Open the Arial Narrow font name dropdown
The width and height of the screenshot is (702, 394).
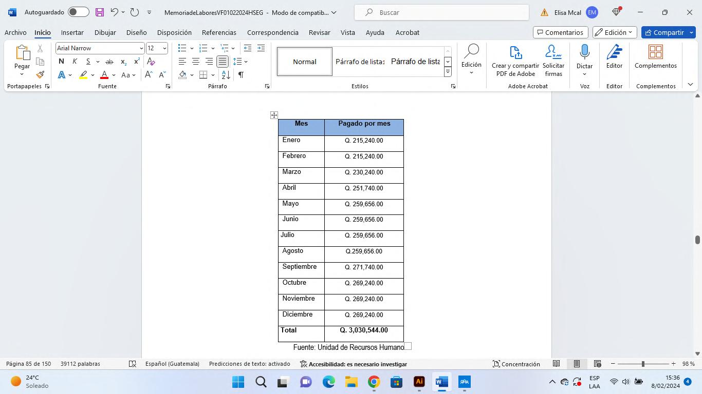coord(141,48)
